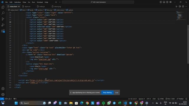Click Port: 5500 Live Server status
This screenshot has width=189, height=106.
pos(170,99)
